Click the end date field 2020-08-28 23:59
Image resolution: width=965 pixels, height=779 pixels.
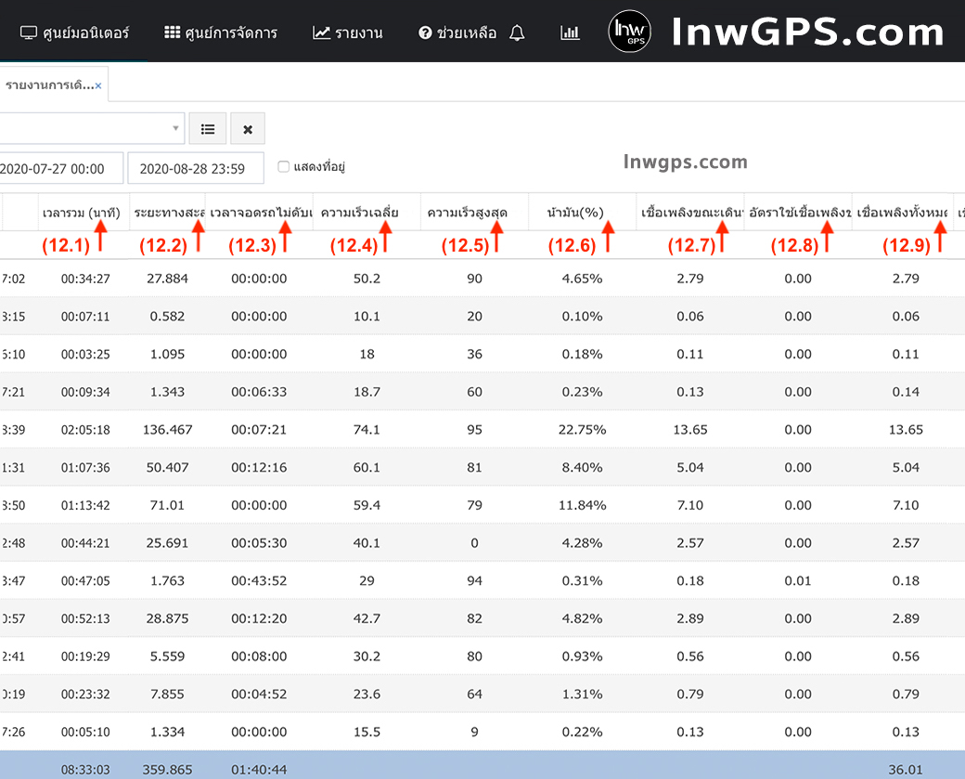tap(195, 169)
